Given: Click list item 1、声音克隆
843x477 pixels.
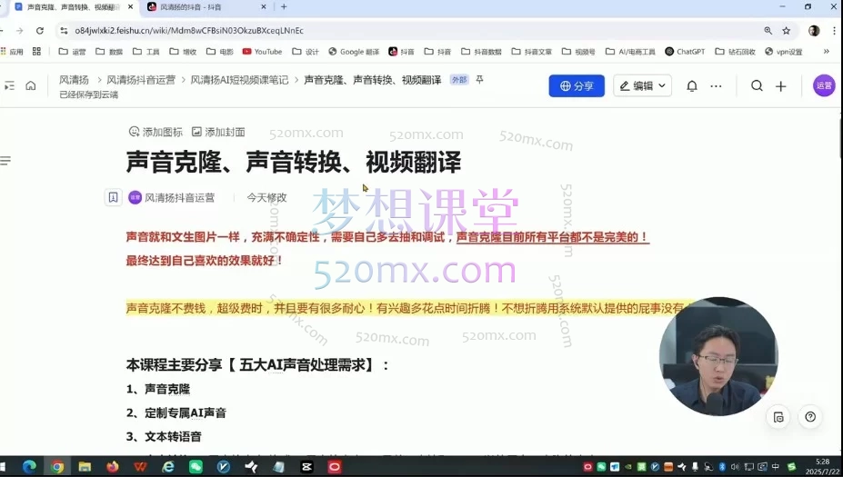Looking at the screenshot, I should pyautogui.click(x=158, y=389).
